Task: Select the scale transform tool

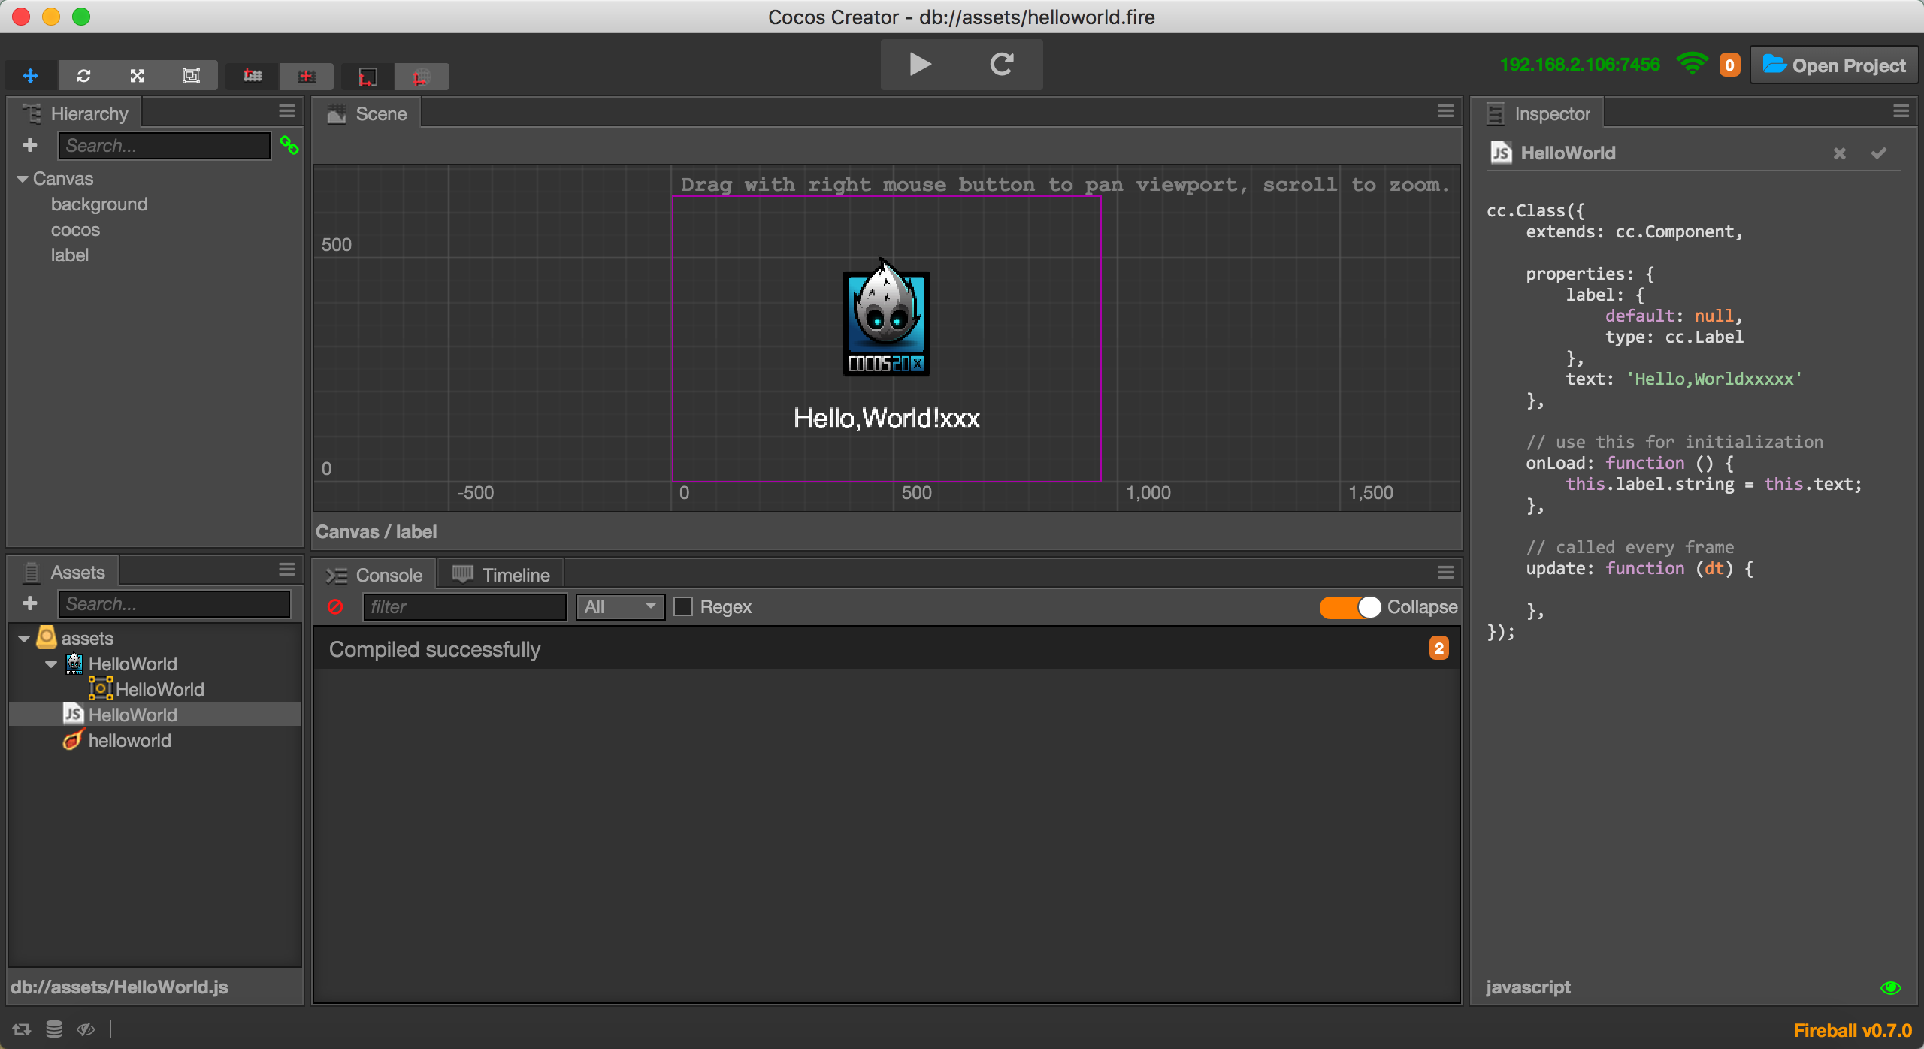Action: [137, 76]
